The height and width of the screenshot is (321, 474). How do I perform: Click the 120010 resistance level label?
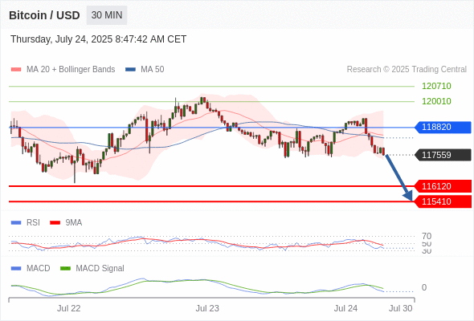[x=436, y=101]
